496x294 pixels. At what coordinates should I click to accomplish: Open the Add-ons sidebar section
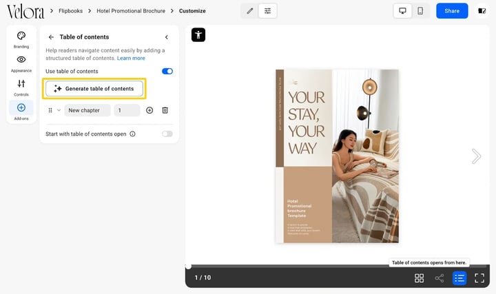(x=21, y=112)
